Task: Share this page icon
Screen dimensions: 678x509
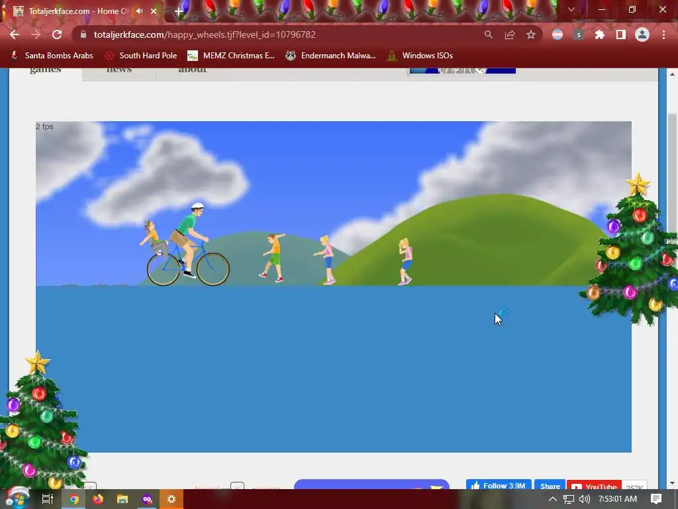Action: point(510,34)
